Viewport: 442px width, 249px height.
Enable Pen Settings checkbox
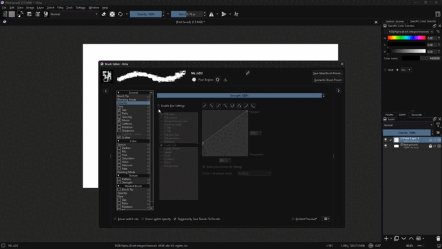[158, 106]
